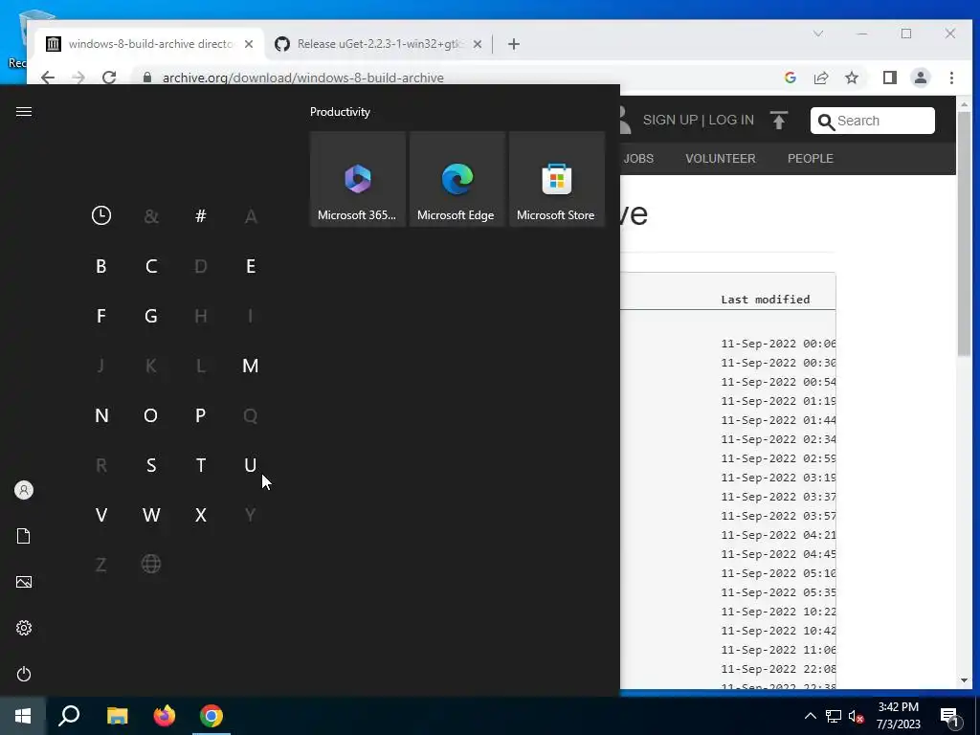
Task: Open the Microsoft Store tile
Action: click(x=557, y=179)
